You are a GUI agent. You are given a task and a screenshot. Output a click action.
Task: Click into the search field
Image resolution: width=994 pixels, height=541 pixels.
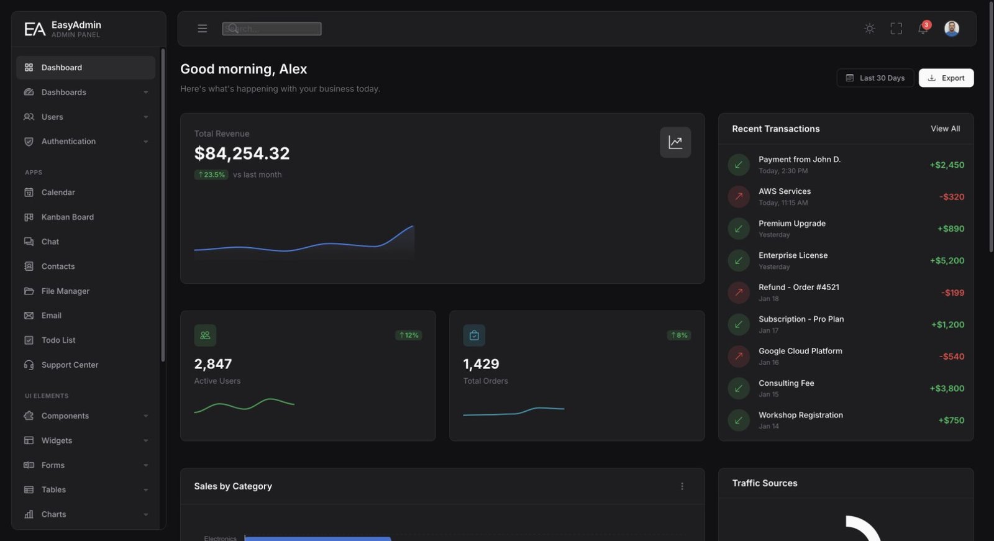[x=272, y=29]
